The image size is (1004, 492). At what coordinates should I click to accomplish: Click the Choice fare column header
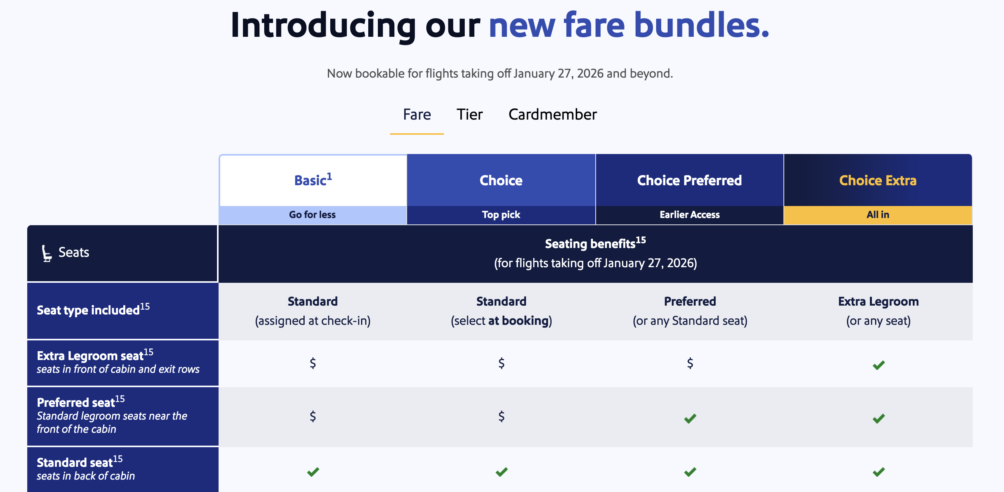pyautogui.click(x=501, y=181)
